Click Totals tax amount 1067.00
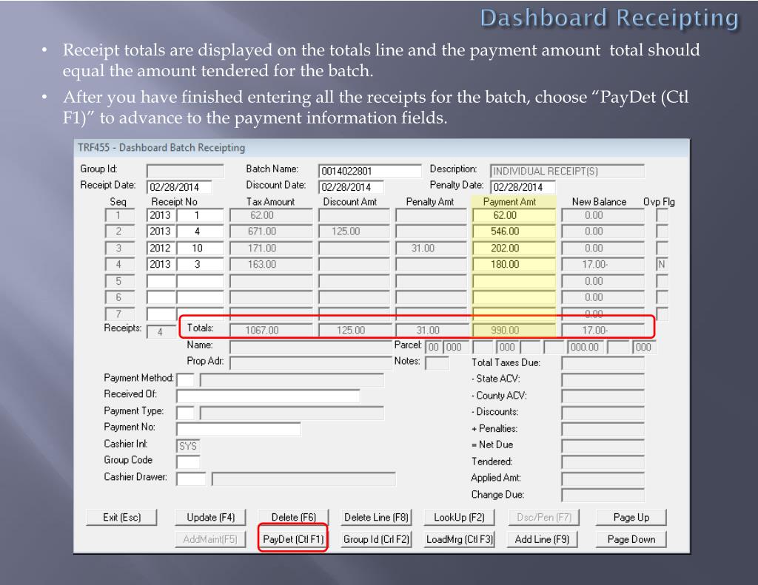758x585 pixels. tap(271, 331)
